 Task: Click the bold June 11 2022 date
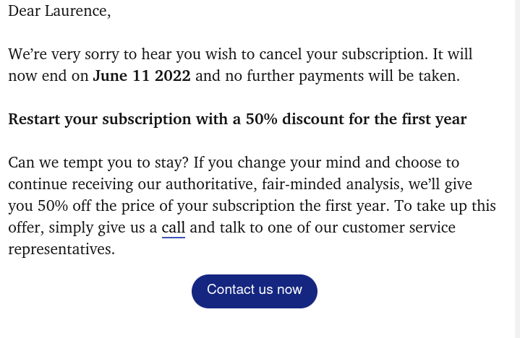point(142,76)
